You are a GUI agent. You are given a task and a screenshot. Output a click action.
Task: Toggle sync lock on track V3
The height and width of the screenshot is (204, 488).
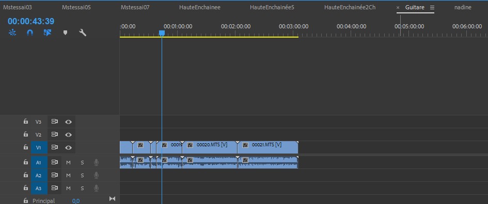click(55, 122)
